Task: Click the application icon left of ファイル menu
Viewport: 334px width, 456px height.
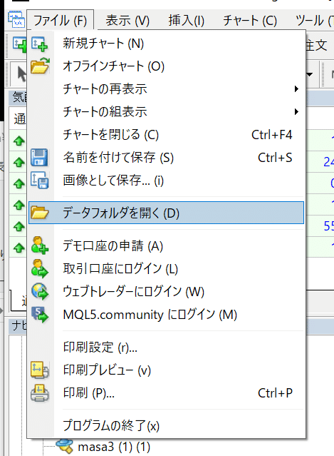Action: 16,19
